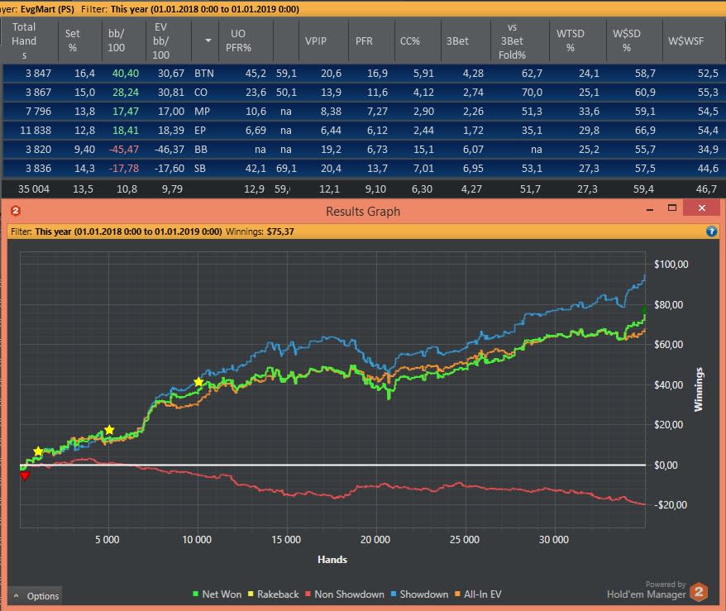Image resolution: width=726 pixels, height=611 pixels.
Task: Click the 20 000 hands axis label
Action: (x=375, y=539)
